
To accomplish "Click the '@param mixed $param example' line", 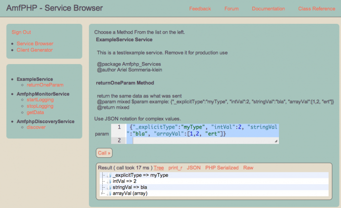I will pos(215,102).
